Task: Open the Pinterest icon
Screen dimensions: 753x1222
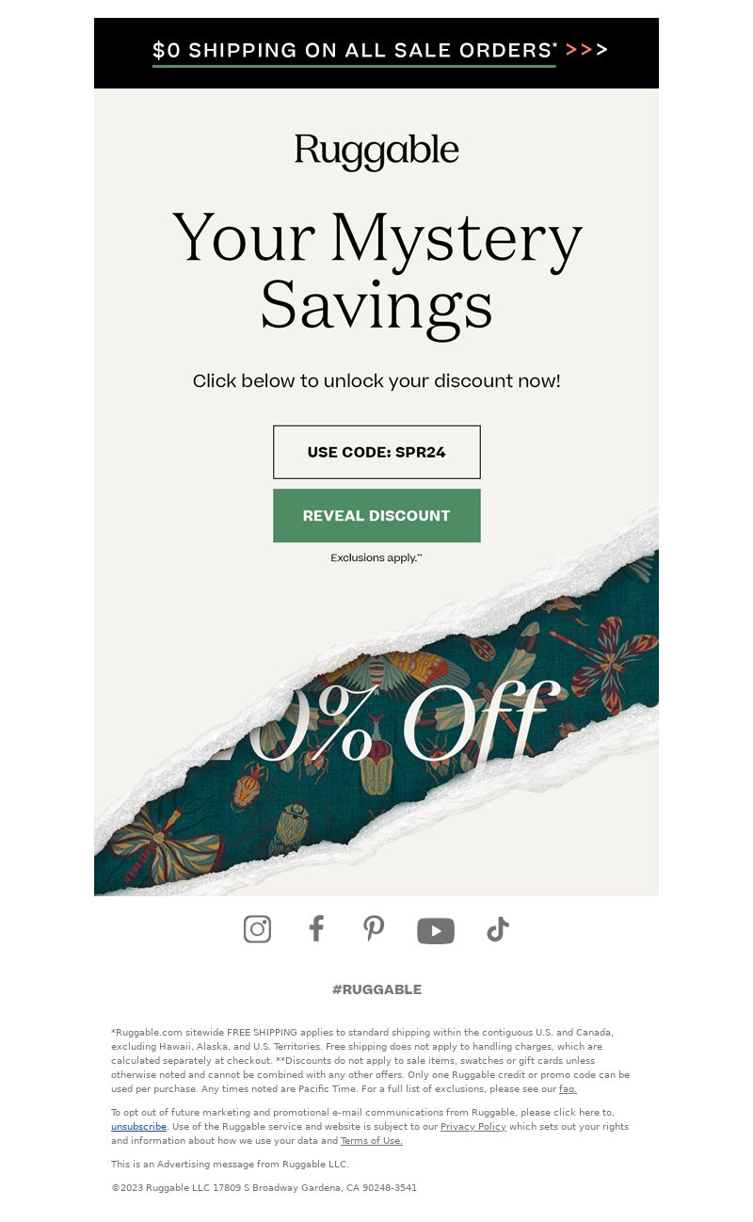Action: tap(374, 929)
